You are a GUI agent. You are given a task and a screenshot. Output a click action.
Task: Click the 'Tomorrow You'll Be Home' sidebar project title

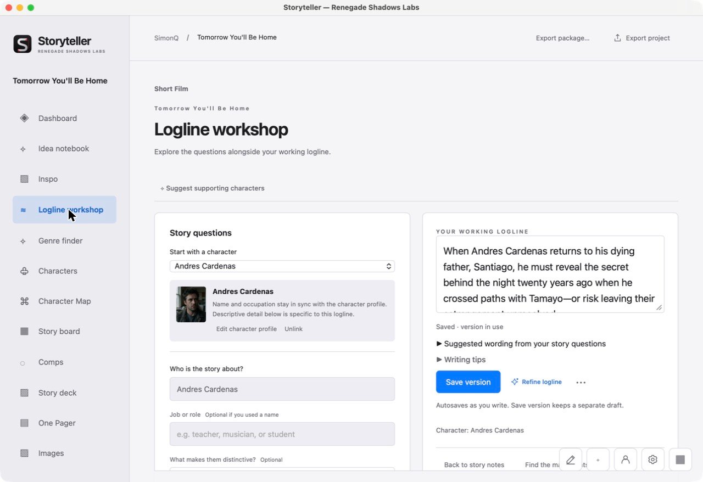coord(60,81)
